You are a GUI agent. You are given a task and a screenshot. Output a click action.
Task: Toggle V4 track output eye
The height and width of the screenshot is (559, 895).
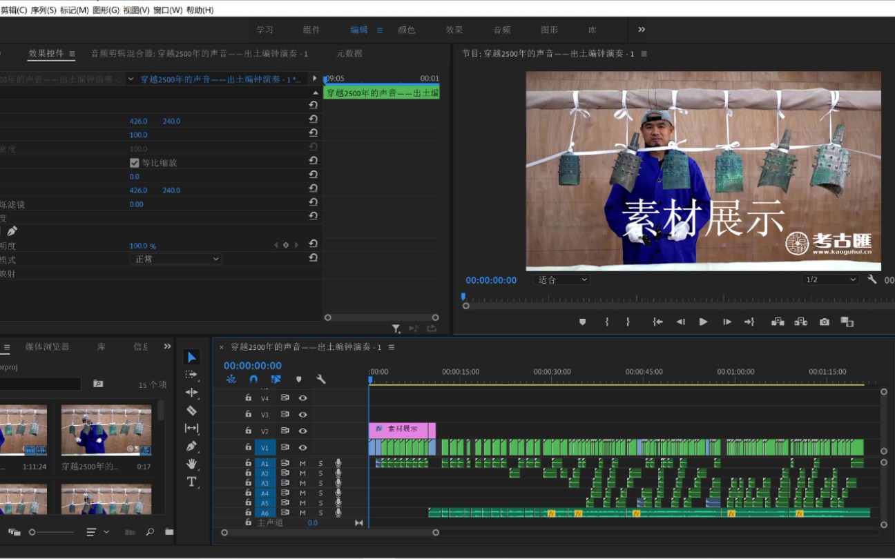(302, 398)
